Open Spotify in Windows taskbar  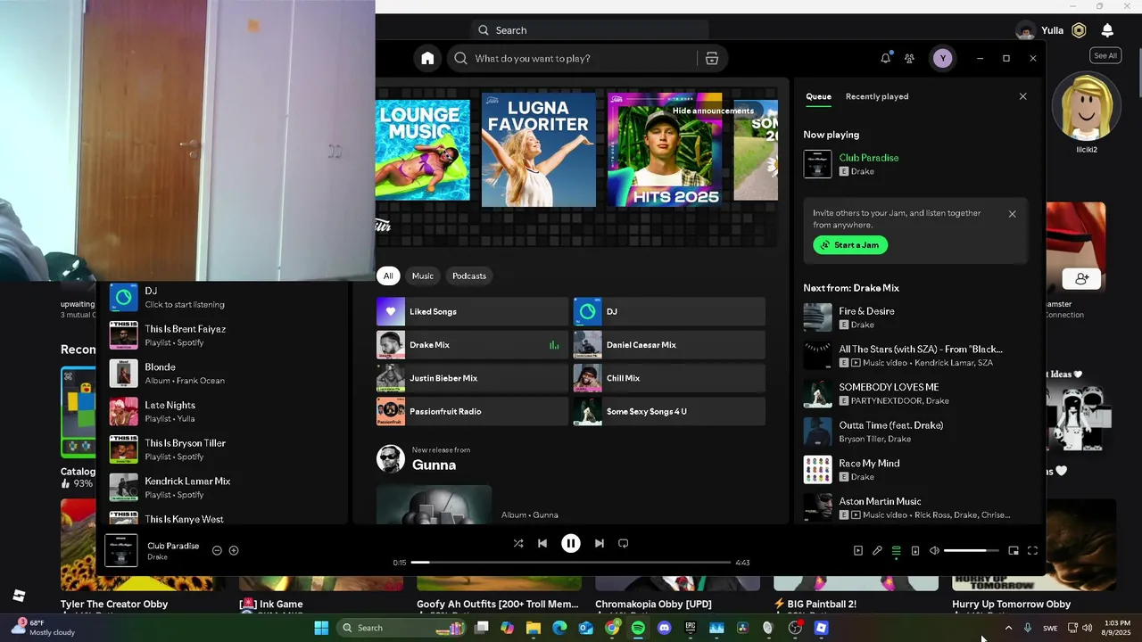pyautogui.click(x=638, y=628)
